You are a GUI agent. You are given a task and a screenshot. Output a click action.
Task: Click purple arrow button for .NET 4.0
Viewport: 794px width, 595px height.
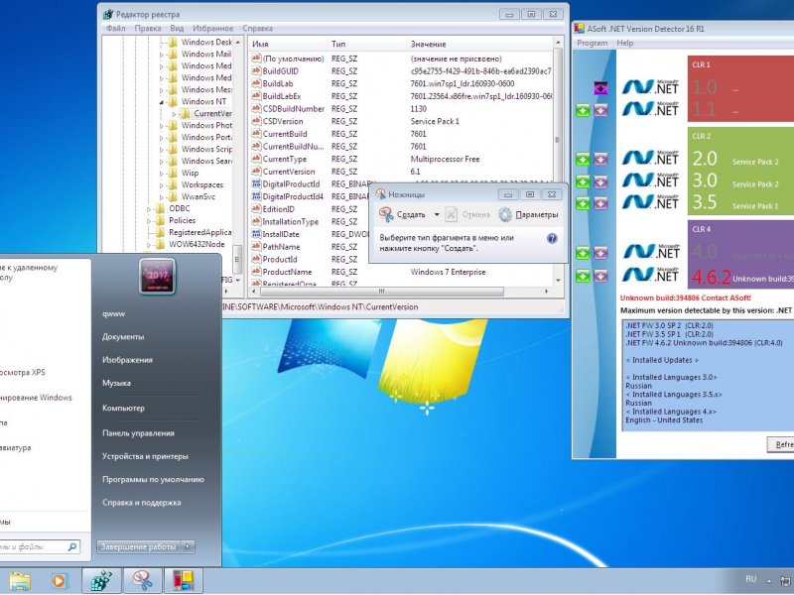pos(600,252)
